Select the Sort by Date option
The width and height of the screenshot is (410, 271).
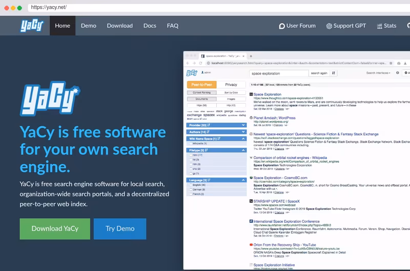[x=231, y=92]
